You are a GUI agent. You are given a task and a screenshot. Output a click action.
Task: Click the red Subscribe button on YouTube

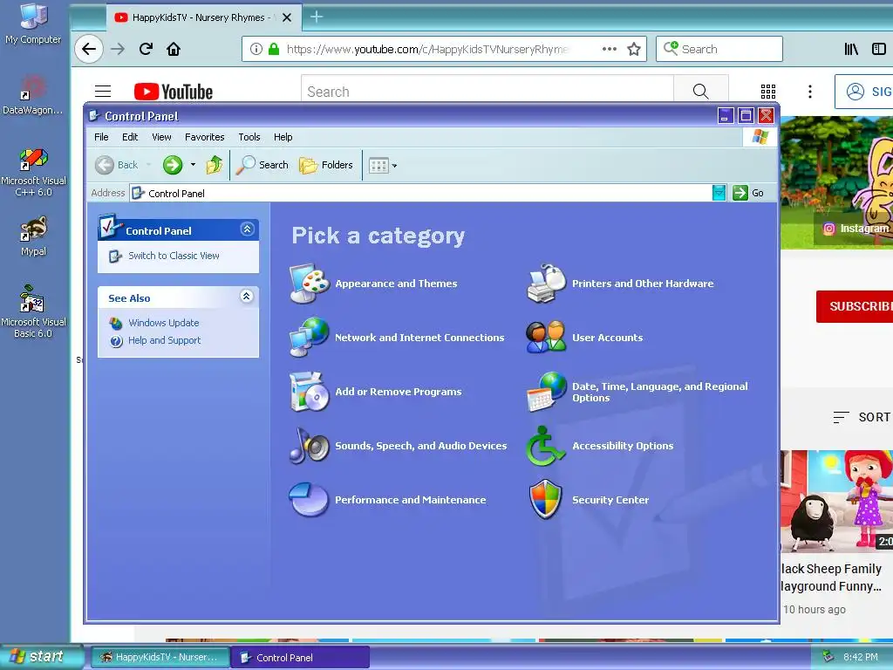tap(855, 306)
